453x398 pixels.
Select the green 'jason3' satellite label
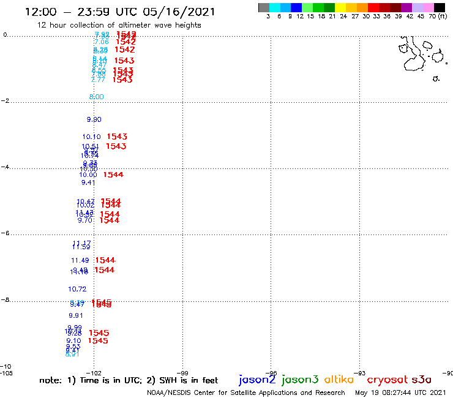(300, 380)
